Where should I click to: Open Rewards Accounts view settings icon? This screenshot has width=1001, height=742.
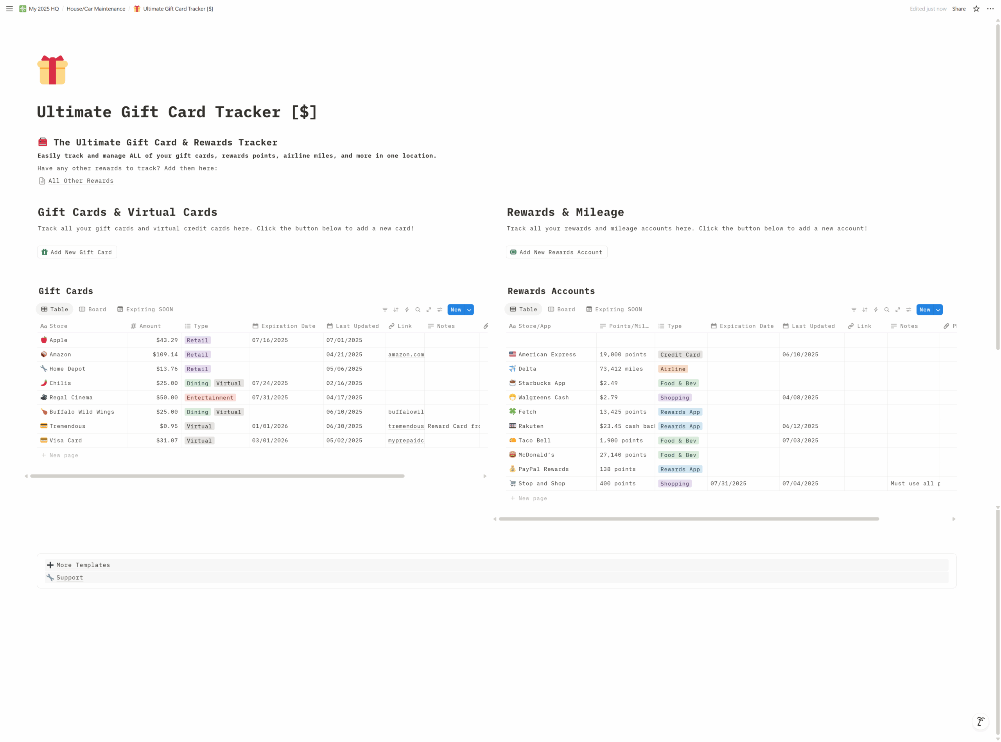pyautogui.click(x=908, y=310)
